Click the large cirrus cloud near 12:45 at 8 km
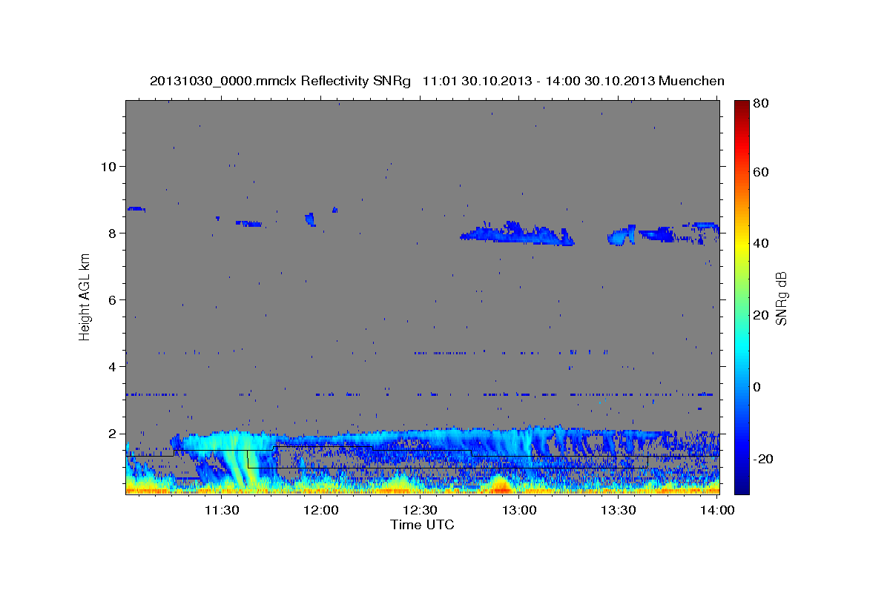The height and width of the screenshot is (593, 890). (518, 233)
